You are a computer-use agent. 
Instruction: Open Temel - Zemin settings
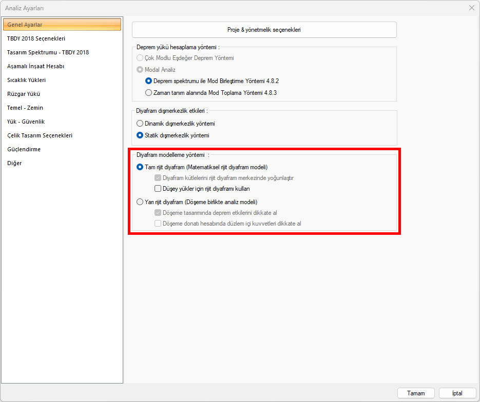pyautogui.click(x=25, y=108)
